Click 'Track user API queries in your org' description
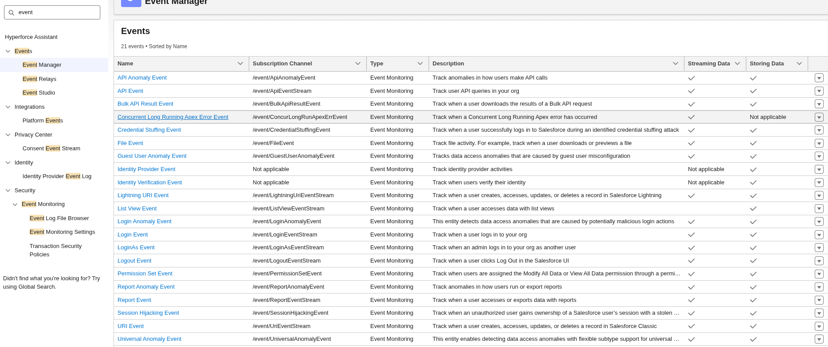This screenshot has height=347, width=828. pyautogui.click(x=476, y=91)
